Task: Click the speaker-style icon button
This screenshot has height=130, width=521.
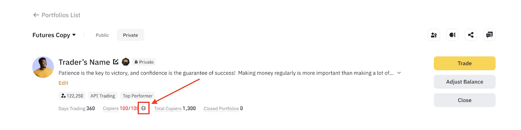Action: [x=452, y=35]
